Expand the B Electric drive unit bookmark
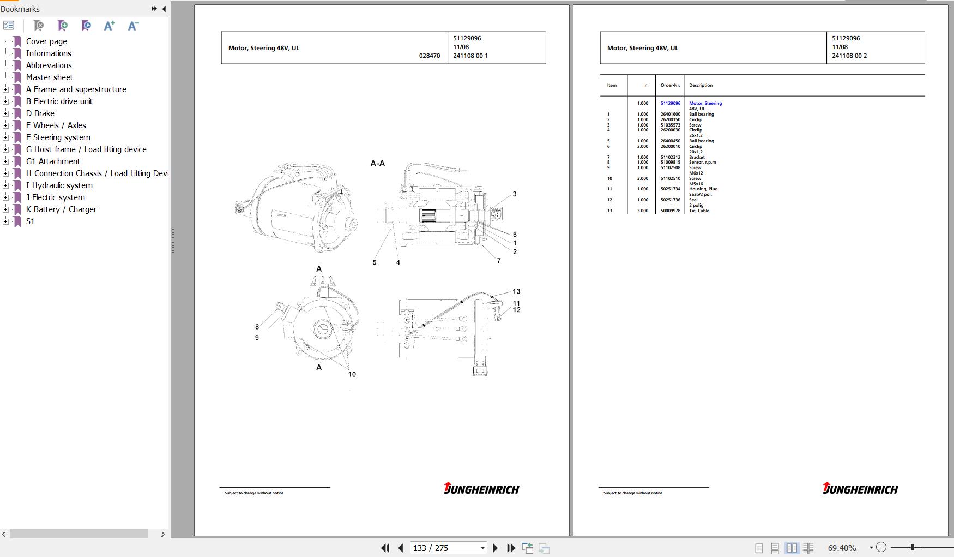 [x=5, y=101]
